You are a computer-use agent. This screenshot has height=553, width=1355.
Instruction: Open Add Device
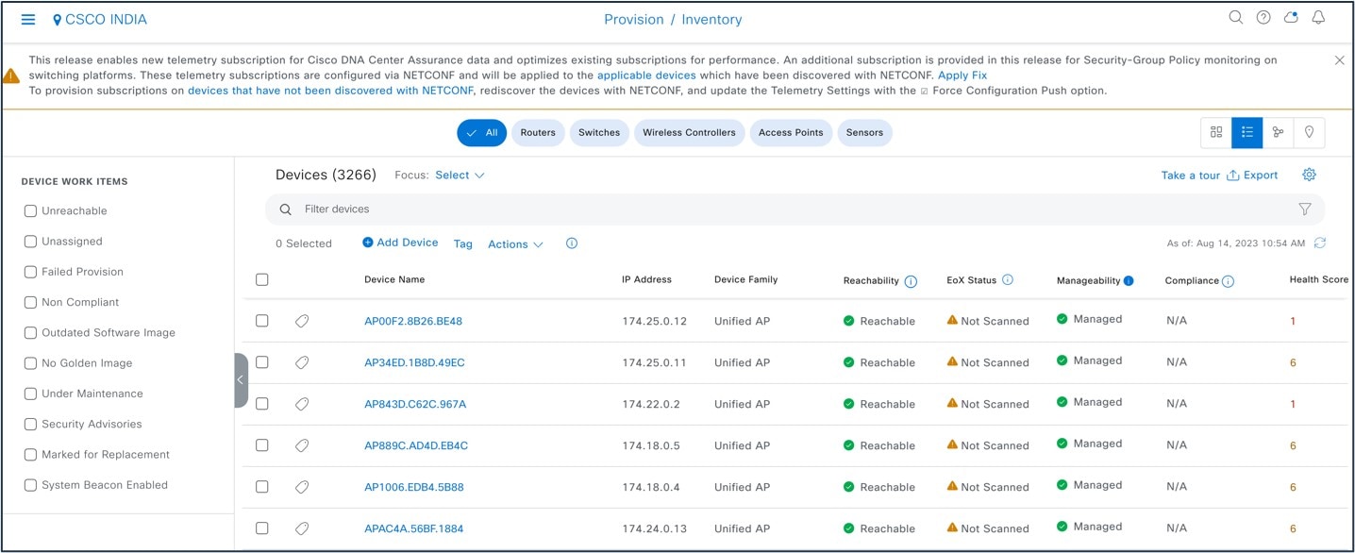[400, 243]
